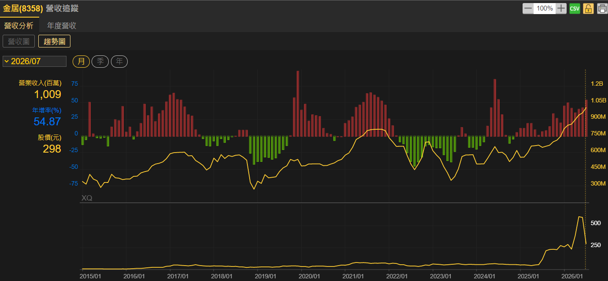Click the 2015/01 axis label
The width and height of the screenshot is (608, 281).
pos(91,276)
